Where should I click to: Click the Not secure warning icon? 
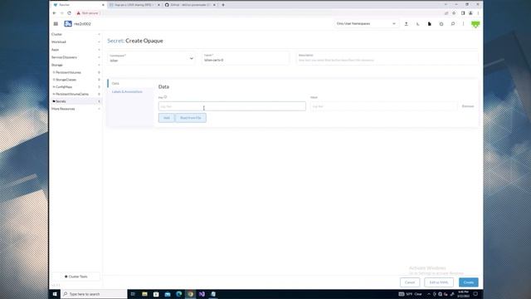pyautogui.click(x=78, y=13)
